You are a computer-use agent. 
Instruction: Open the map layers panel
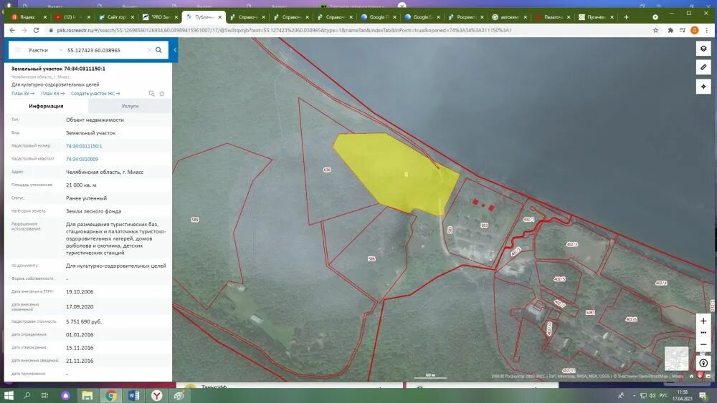pyautogui.click(x=703, y=49)
